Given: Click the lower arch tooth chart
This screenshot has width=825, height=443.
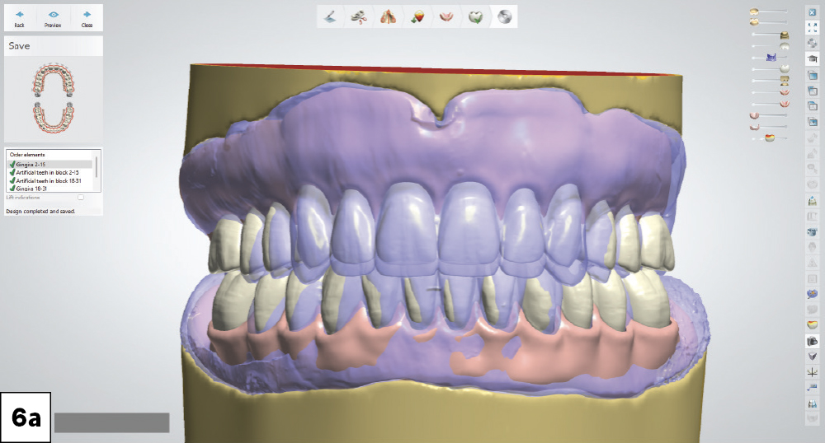Looking at the screenshot, I should [53, 117].
